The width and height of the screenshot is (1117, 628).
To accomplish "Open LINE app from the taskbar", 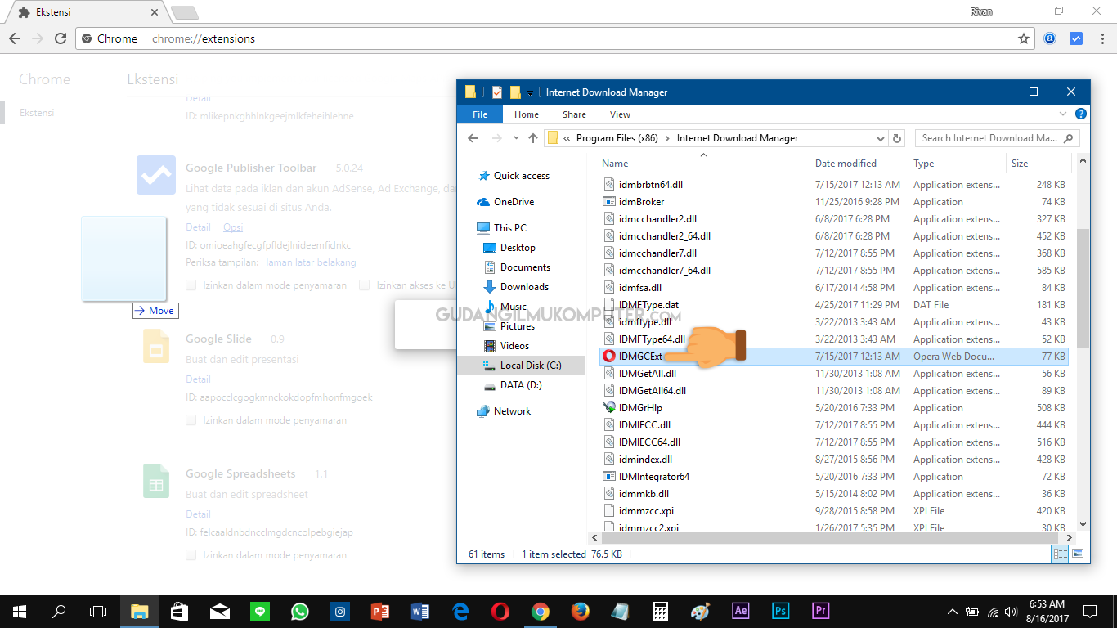I will click(260, 611).
